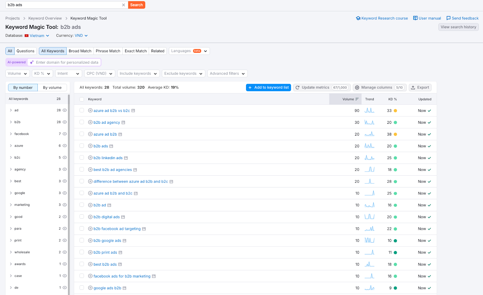Open the CPC (VND) filter dropdown
Viewport: 483px width, 295px height.
tap(99, 73)
